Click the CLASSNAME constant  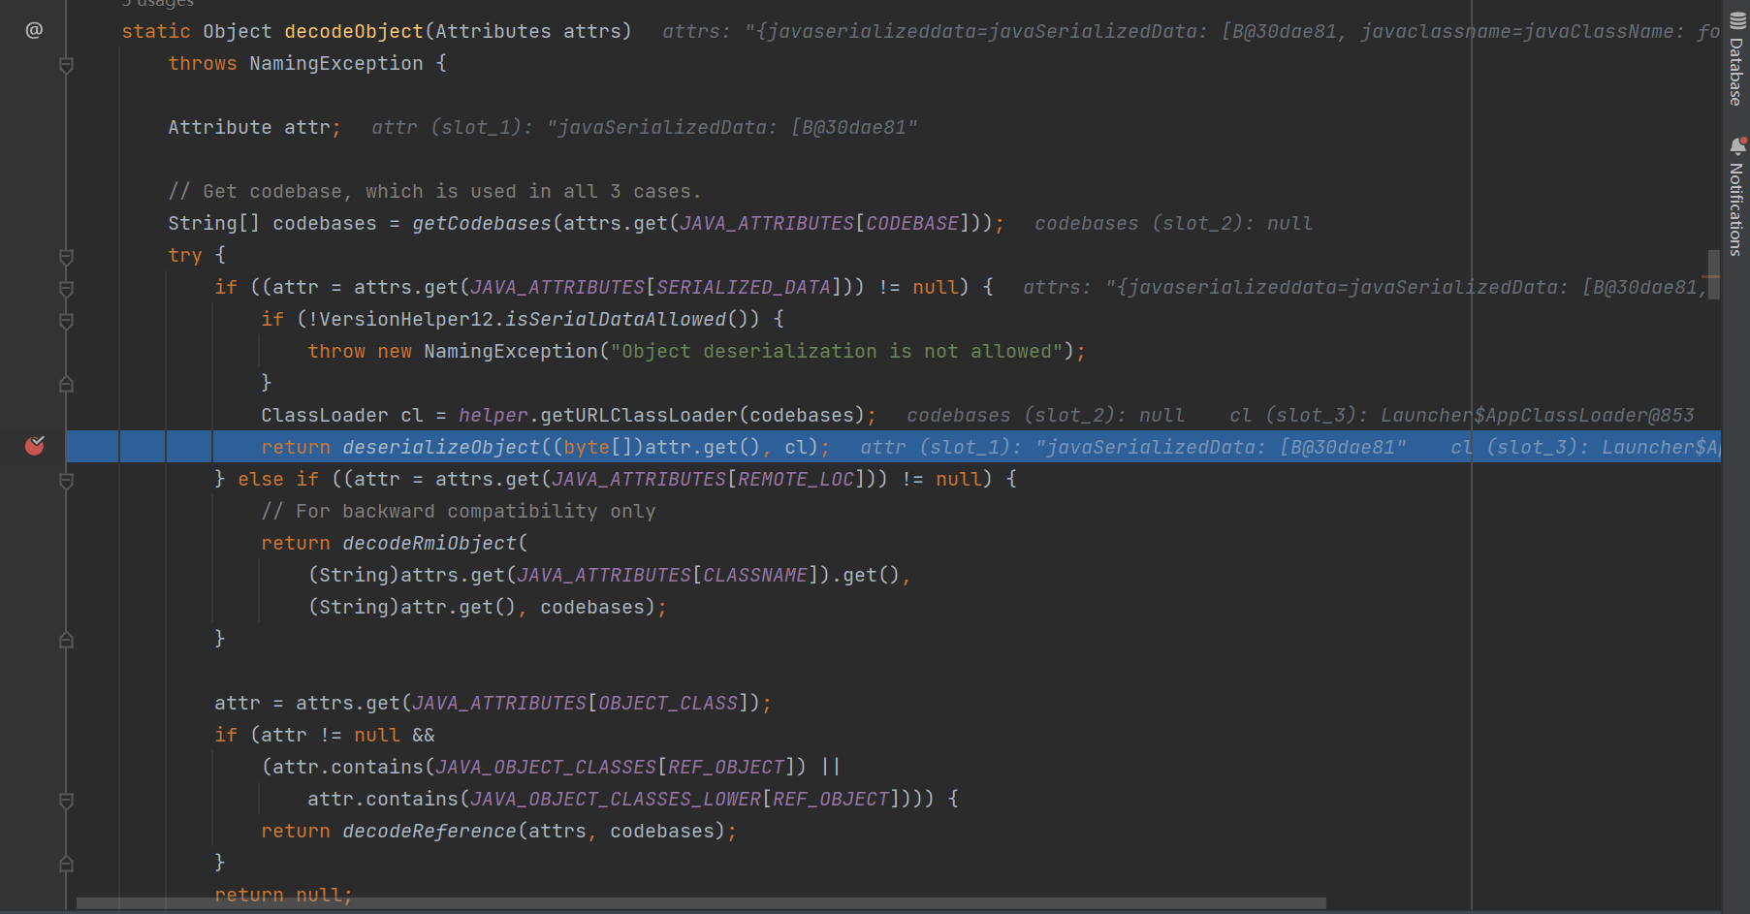click(755, 575)
